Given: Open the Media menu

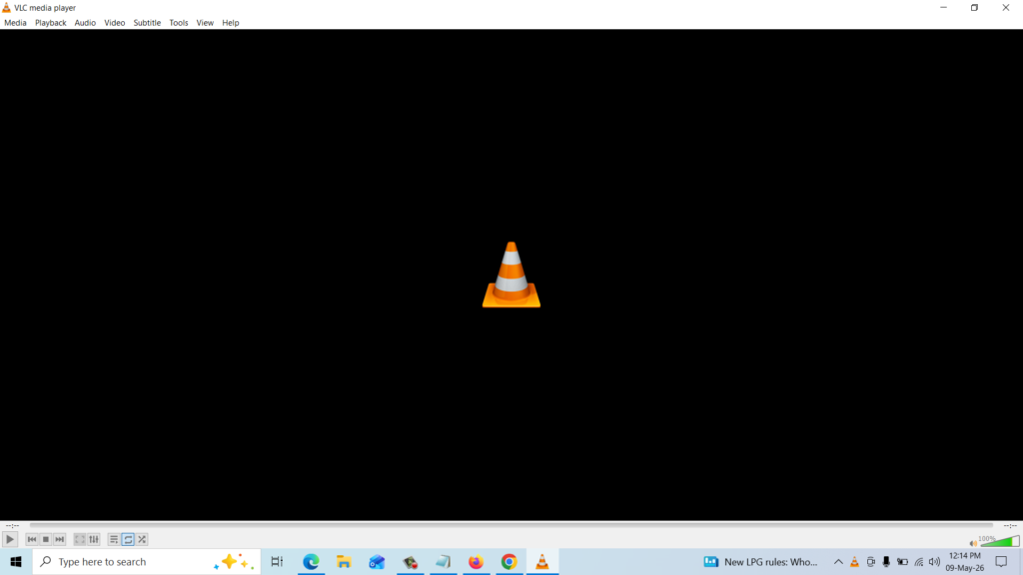Looking at the screenshot, I should click(15, 23).
